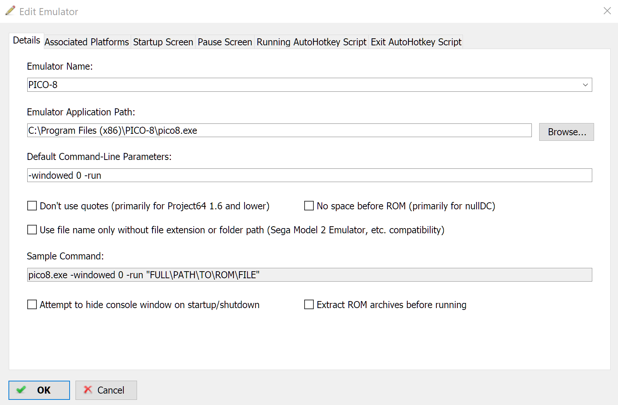
Task: Close the Edit Emulator dialog
Action: pos(607,11)
